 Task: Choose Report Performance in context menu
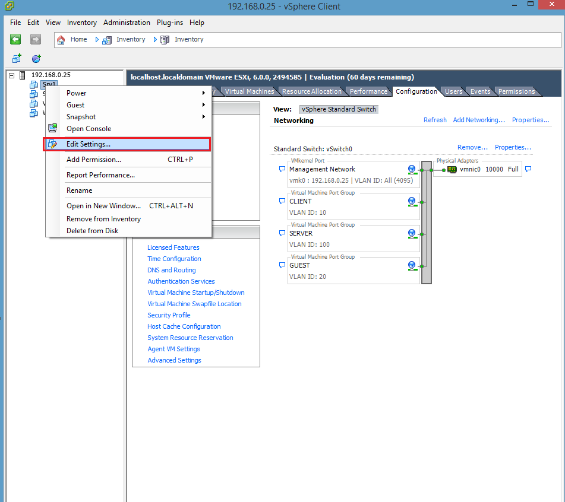pos(128,175)
